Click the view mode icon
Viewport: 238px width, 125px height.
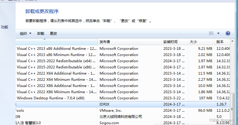coord(211,33)
